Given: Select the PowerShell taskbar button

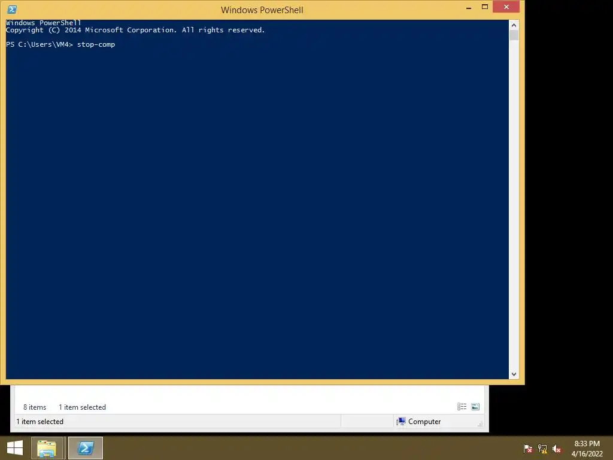Looking at the screenshot, I should tap(86, 448).
